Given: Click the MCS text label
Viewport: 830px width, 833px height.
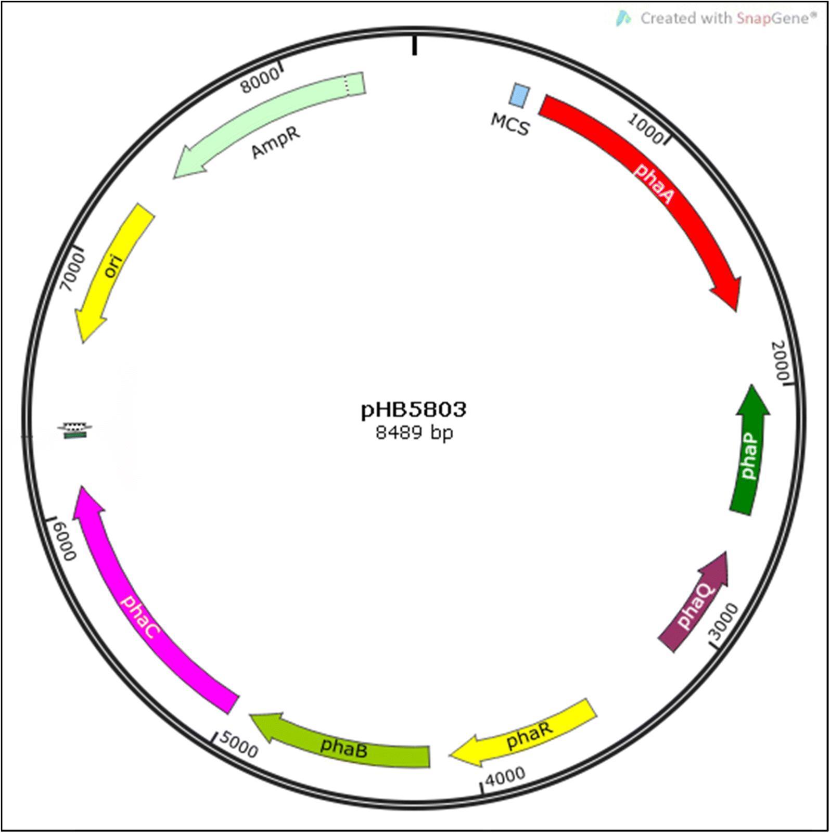Looking at the screenshot, I should [510, 125].
